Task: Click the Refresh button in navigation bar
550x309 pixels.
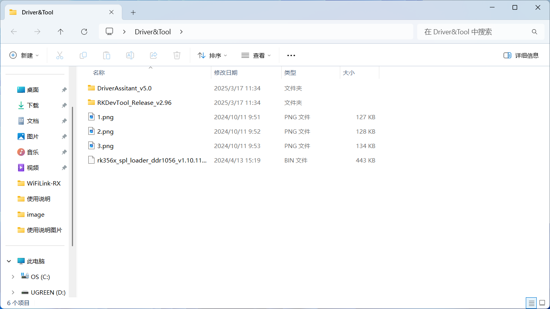Action: point(84,32)
